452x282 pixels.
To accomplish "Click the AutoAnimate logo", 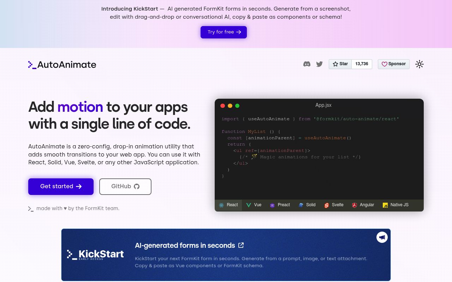I will [62, 65].
